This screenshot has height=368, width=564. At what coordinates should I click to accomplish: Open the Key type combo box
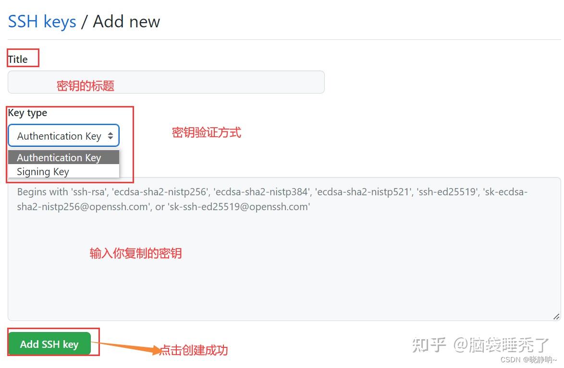click(x=64, y=135)
